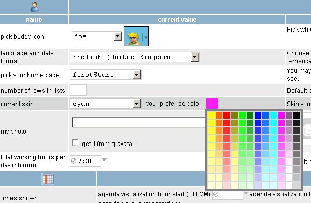Click the 'total working hours per day' label
This screenshot has height=203, width=311.
click(33, 161)
